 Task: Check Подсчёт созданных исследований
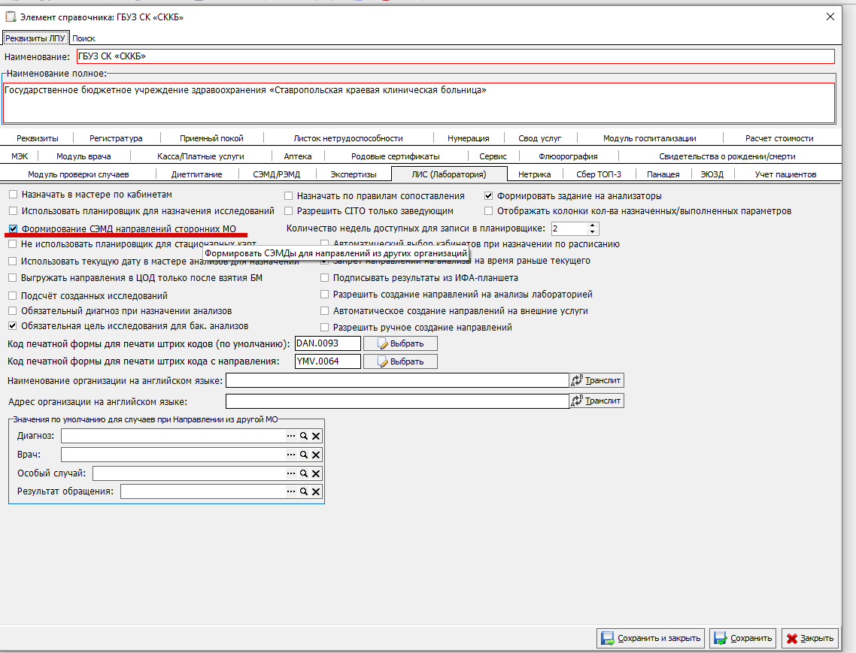pyautogui.click(x=13, y=295)
